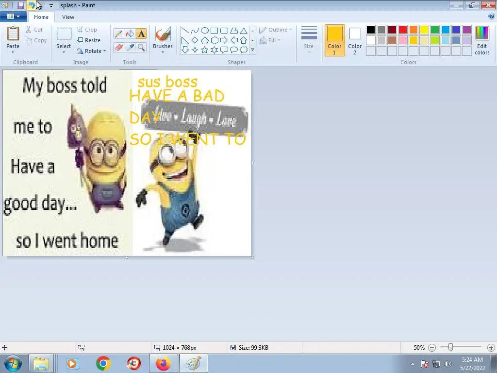Pick the Left arrow shape
This screenshot has height=373, width=497.
(234, 40)
